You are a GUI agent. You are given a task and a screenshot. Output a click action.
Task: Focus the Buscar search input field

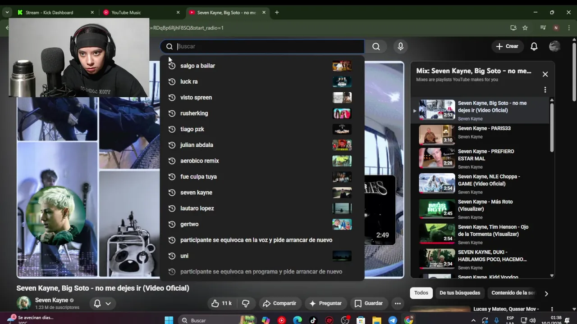tap(262, 46)
